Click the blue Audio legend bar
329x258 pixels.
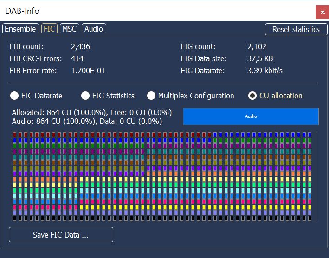pos(251,116)
